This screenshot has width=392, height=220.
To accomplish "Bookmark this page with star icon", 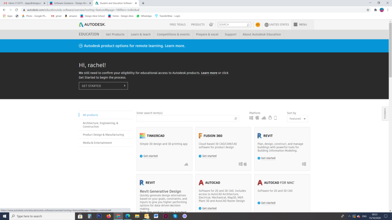I will pos(368,10).
